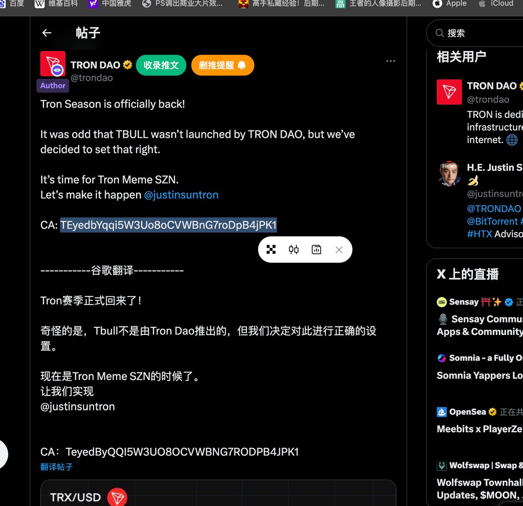Screen dimensions: 523x506
Task: Click the globe emoji in TRON DAO's bio
Action: 512,140
